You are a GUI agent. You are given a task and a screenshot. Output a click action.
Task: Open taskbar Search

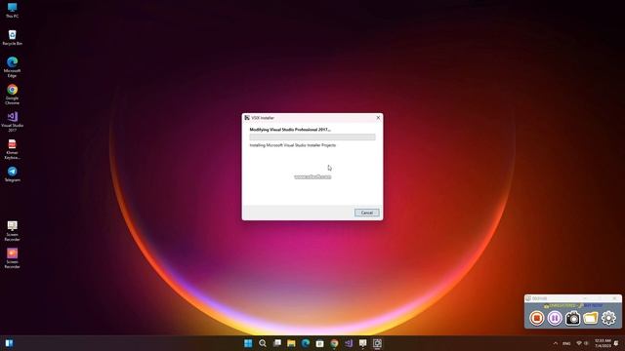pyautogui.click(x=263, y=343)
